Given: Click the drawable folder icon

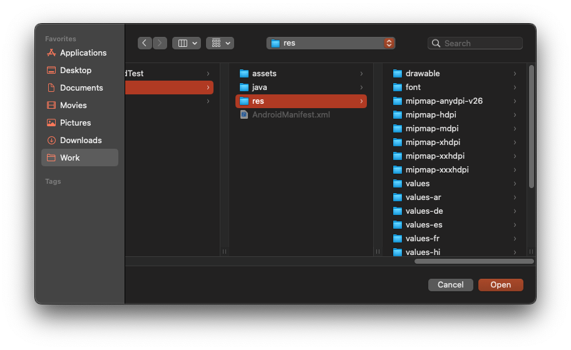Looking at the screenshot, I should [398, 73].
